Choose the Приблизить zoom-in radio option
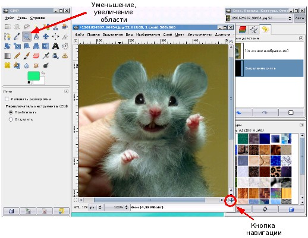This screenshot has width=308, height=238. point(11,112)
